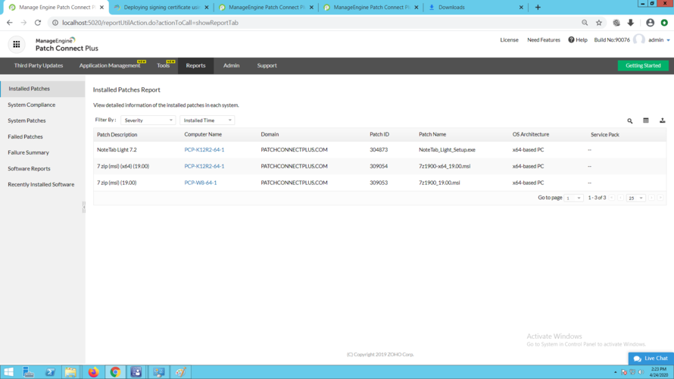
Task: Open the column chooser table icon
Action: (x=646, y=121)
